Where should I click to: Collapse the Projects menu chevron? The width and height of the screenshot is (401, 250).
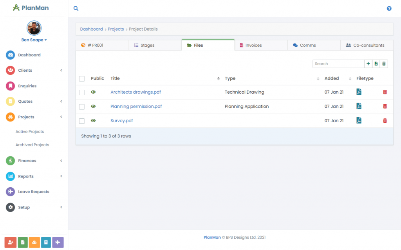pyautogui.click(x=61, y=117)
